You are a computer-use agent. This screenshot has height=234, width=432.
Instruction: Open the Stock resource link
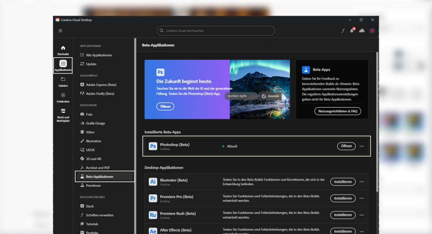point(87,206)
